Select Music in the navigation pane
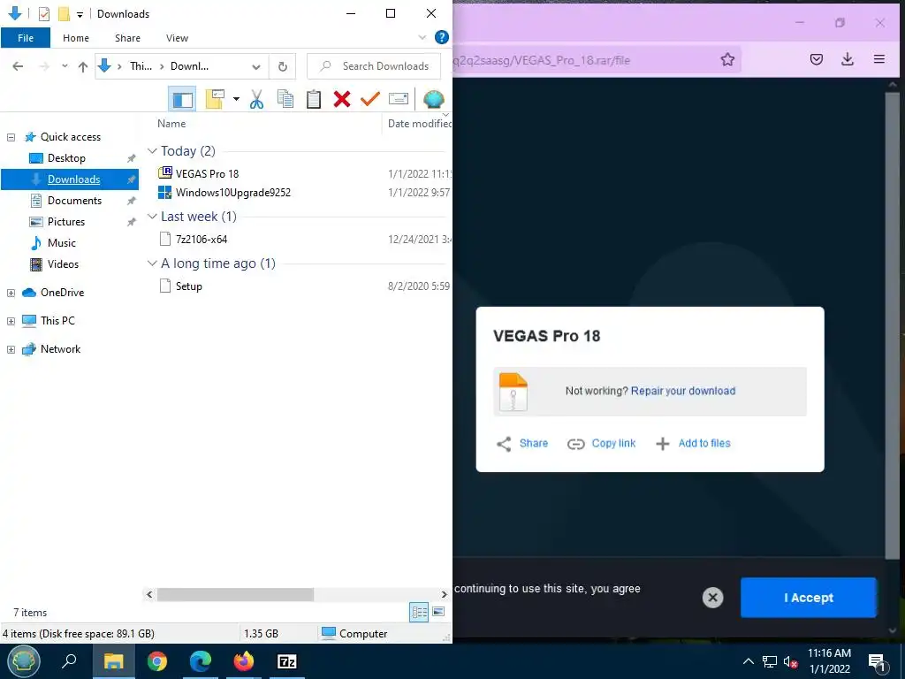 coord(61,243)
